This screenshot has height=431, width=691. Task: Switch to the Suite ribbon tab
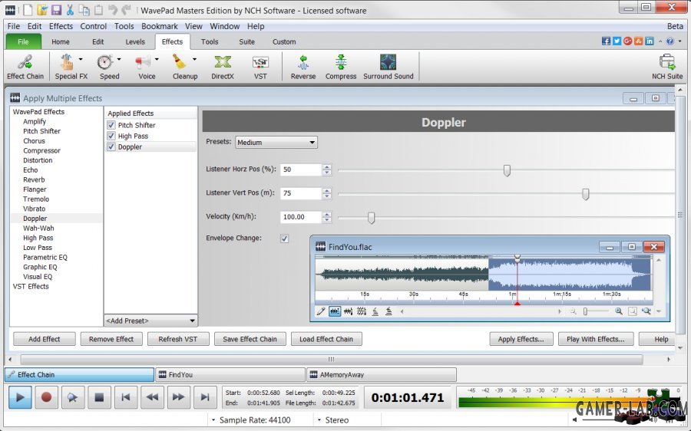[x=246, y=42]
